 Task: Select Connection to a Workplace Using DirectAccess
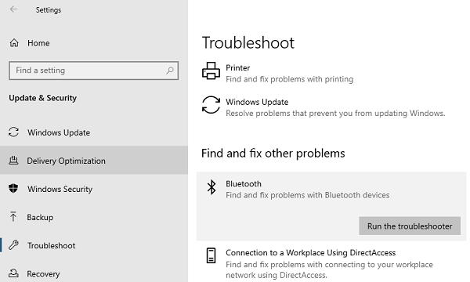point(310,253)
